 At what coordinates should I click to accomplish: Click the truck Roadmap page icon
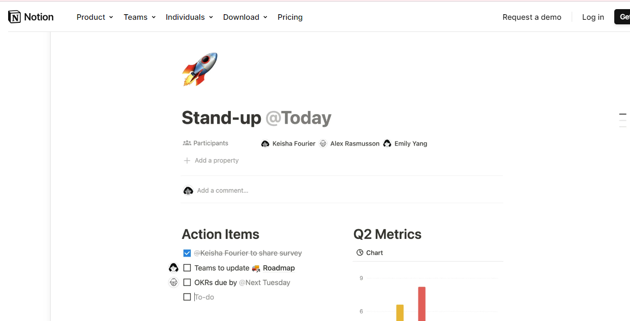(256, 268)
